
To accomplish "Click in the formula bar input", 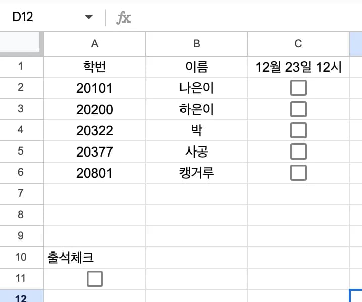I will click(x=242, y=18).
